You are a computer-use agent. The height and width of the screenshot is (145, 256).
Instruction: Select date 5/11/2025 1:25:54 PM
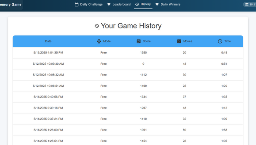48,141
